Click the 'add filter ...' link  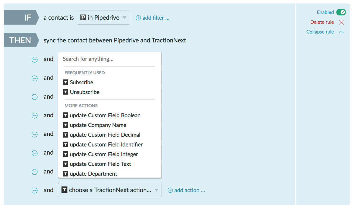point(156,18)
